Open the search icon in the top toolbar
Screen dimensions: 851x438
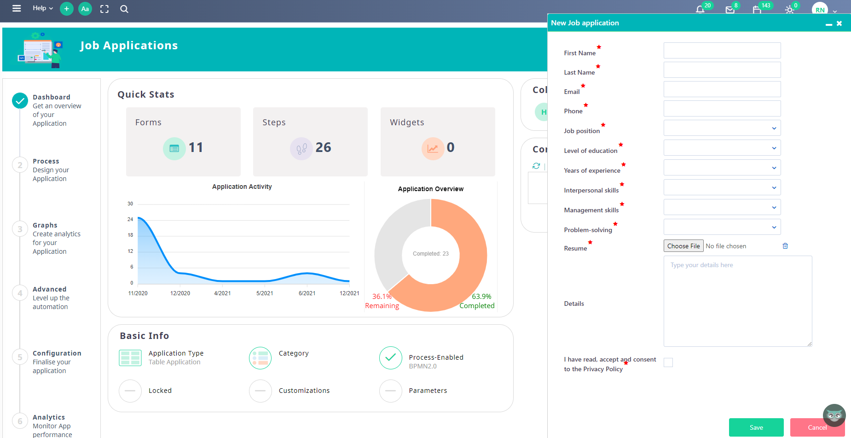pos(124,9)
